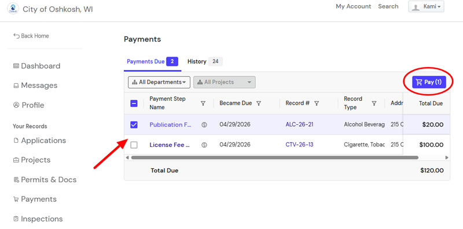Image resolution: width=463 pixels, height=229 pixels.
Task: Click the horizontal scrollbar thumb under the table
Action: coord(274,158)
